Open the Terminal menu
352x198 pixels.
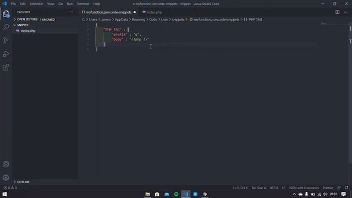tap(83, 4)
